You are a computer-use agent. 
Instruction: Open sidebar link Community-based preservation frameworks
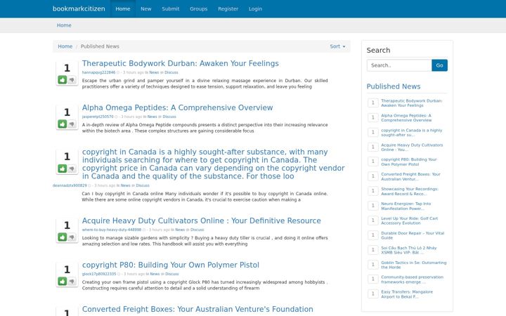pyautogui.click(x=412, y=279)
